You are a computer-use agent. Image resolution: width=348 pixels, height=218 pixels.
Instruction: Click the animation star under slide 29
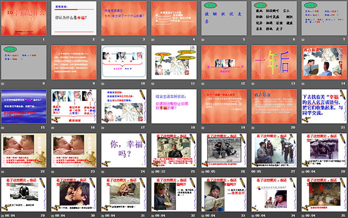(x=3, y=216)
